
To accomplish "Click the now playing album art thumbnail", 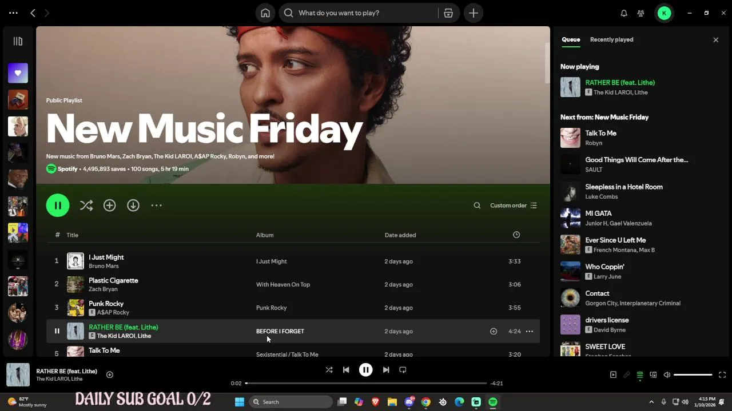I will (x=18, y=374).
